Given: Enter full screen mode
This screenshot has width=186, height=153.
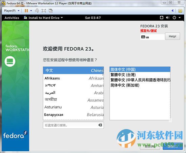Looking at the screenshot, I should pos(44,11).
